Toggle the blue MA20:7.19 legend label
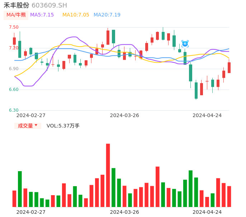Screen dimensions: 246x217 107,15
